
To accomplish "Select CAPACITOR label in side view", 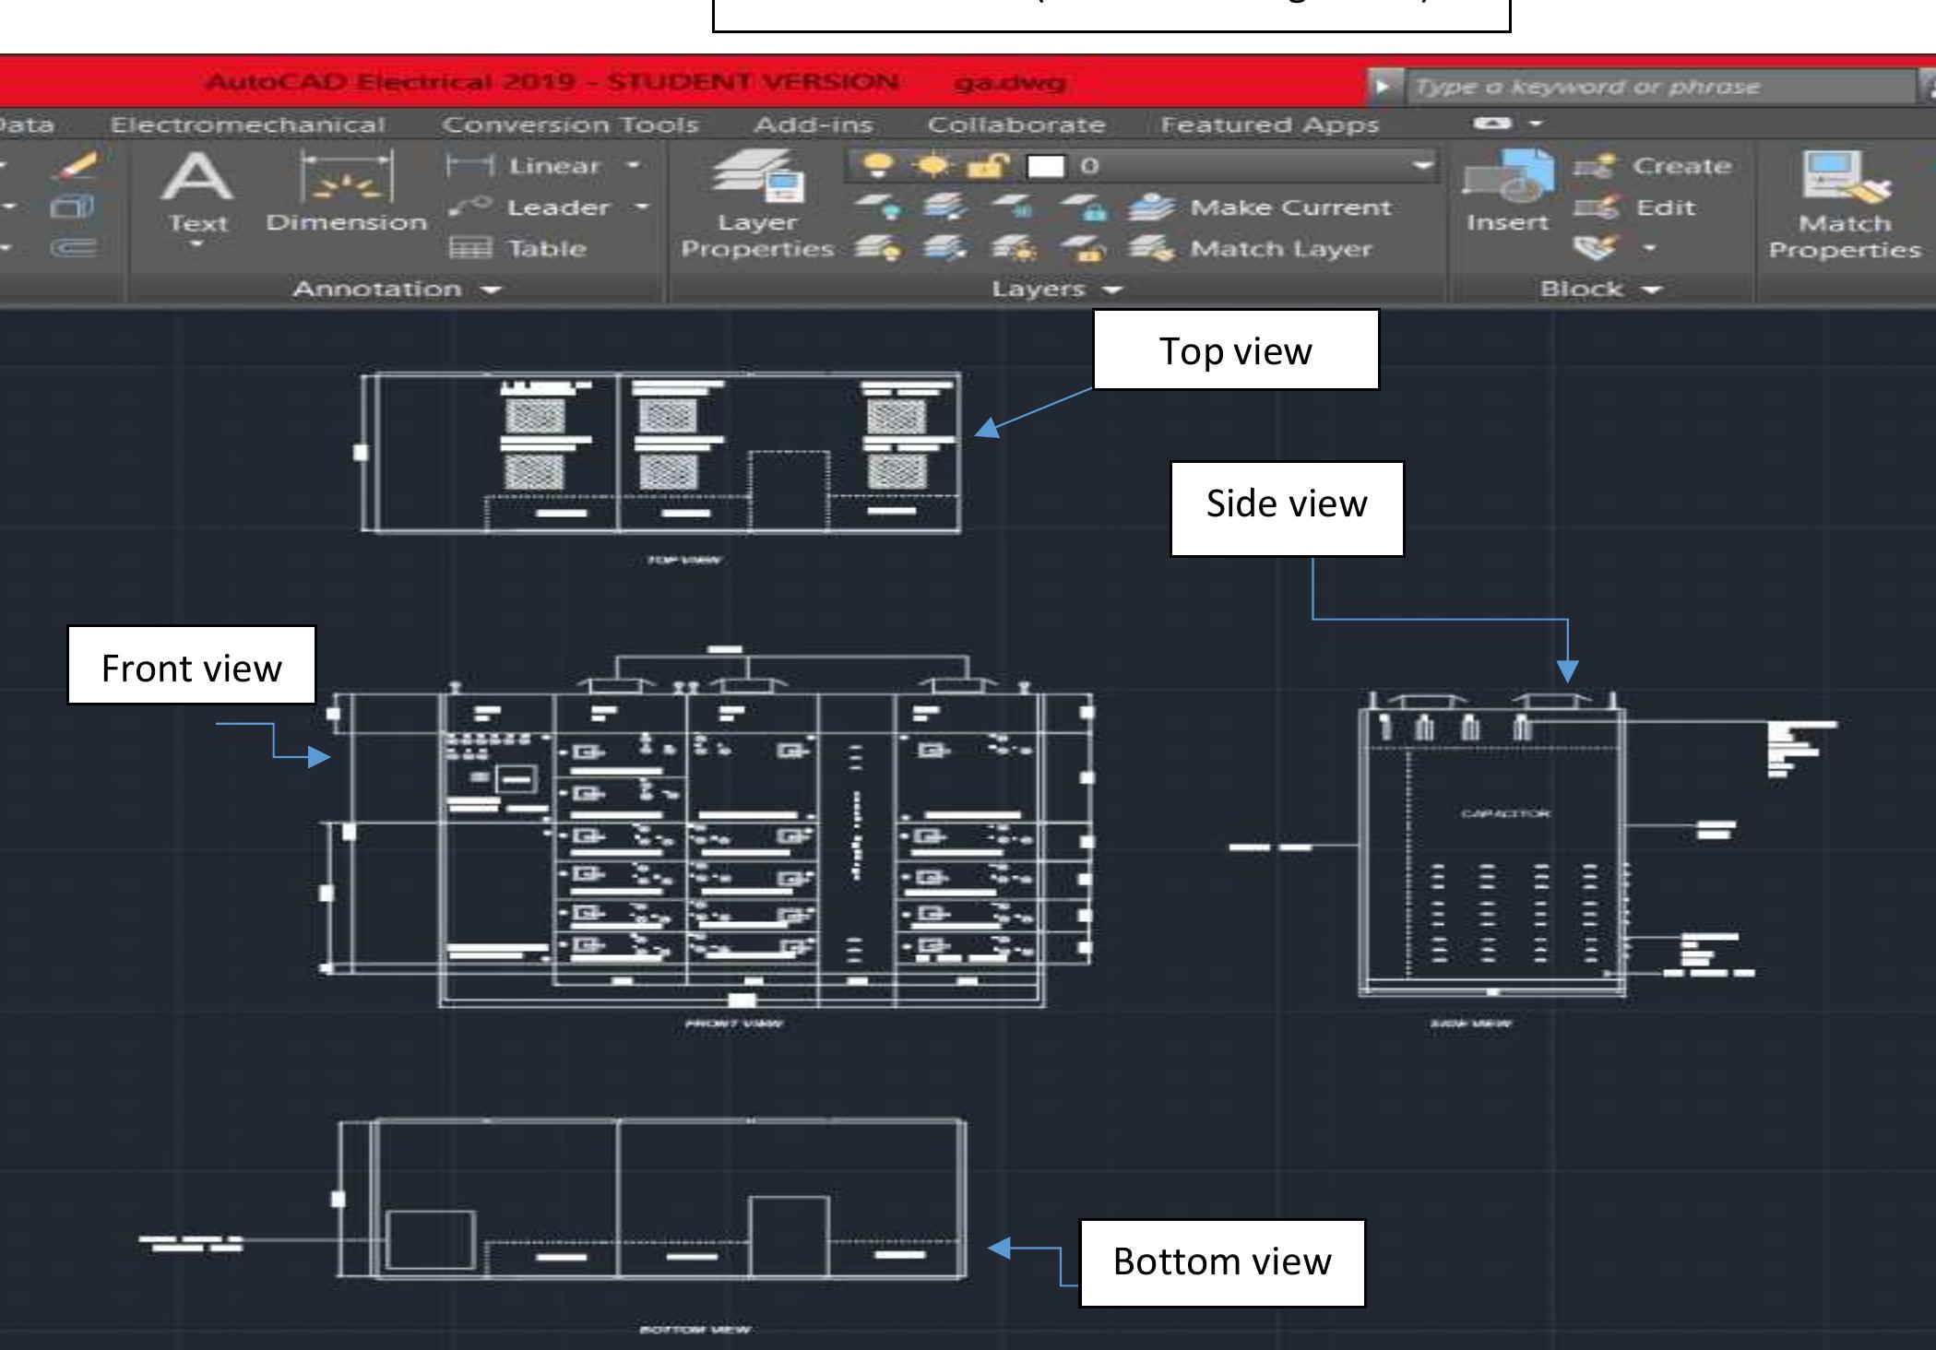I will (1505, 813).
